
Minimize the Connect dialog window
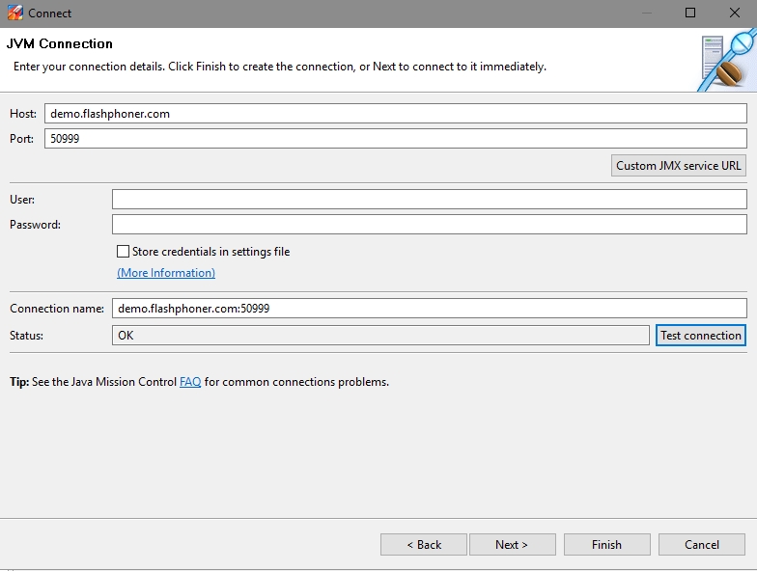[x=646, y=14]
